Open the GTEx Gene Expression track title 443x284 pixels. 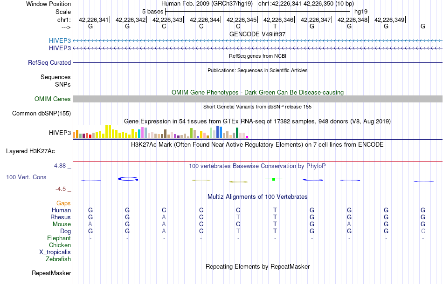pos(257,121)
